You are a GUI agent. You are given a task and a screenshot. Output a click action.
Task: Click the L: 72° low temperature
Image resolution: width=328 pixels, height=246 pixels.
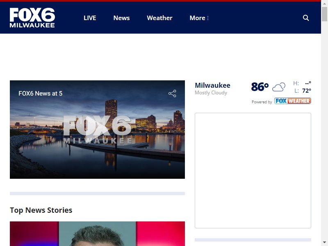303,91
